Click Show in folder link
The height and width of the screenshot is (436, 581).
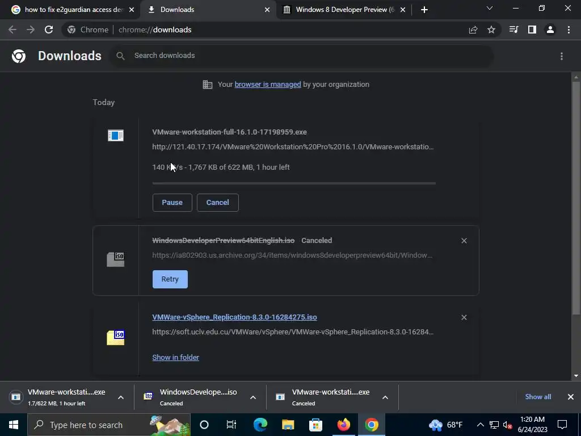pos(176,358)
